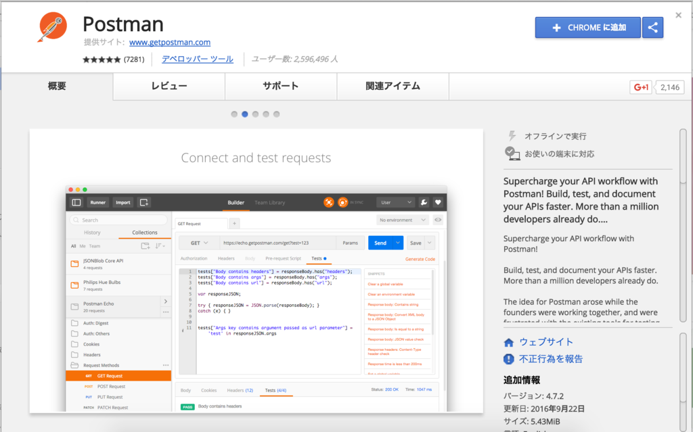Switch to Collections tab in screenshot sidebar
693x432 pixels.
(x=145, y=233)
